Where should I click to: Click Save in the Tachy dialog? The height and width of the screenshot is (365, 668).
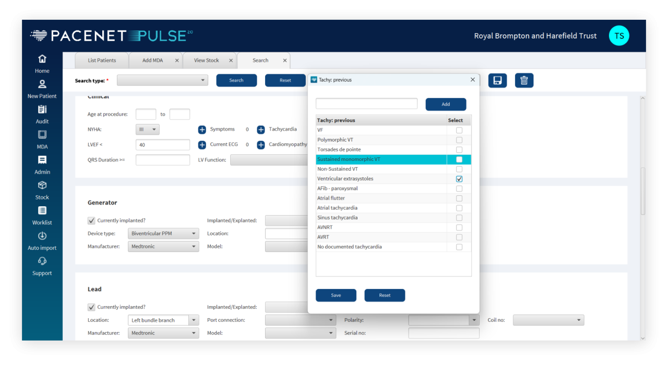[336, 295]
